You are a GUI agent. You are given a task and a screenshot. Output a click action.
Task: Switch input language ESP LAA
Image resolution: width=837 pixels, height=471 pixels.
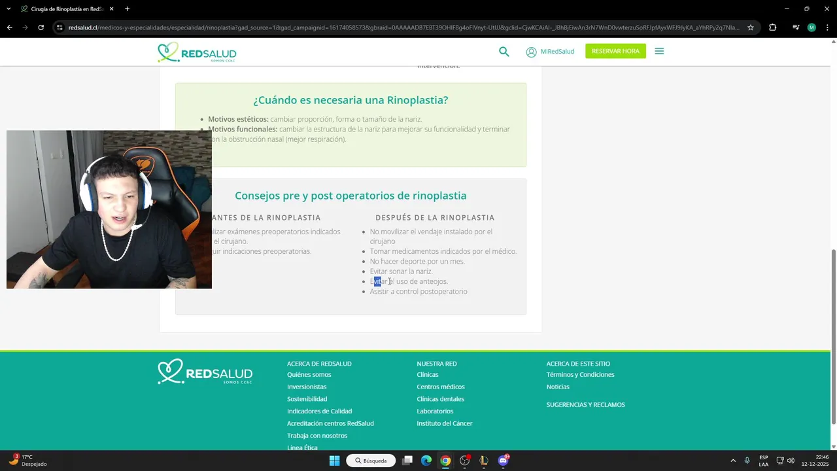click(x=764, y=461)
